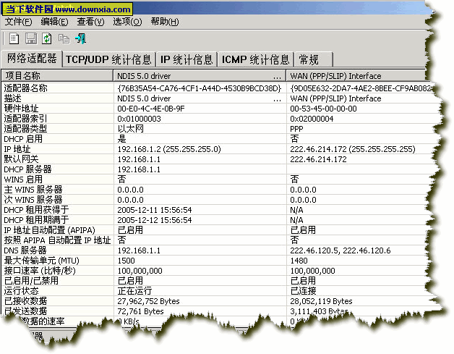The height and width of the screenshot is (354, 454).
Task: Switch to the TCP/UDP 统计信息 tab
Action: (x=108, y=59)
